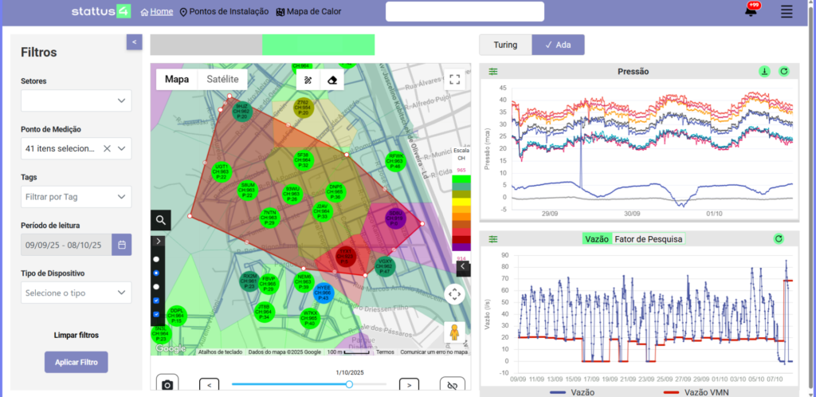Viewport: 816px width, 397px height.
Task: Take a map snapshot with camera icon
Action: point(167,385)
